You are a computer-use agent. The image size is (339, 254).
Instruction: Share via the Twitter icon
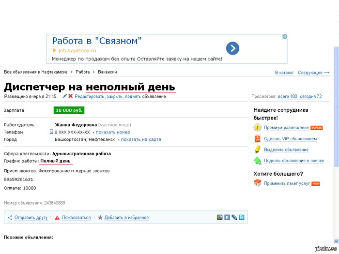(x=241, y=218)
